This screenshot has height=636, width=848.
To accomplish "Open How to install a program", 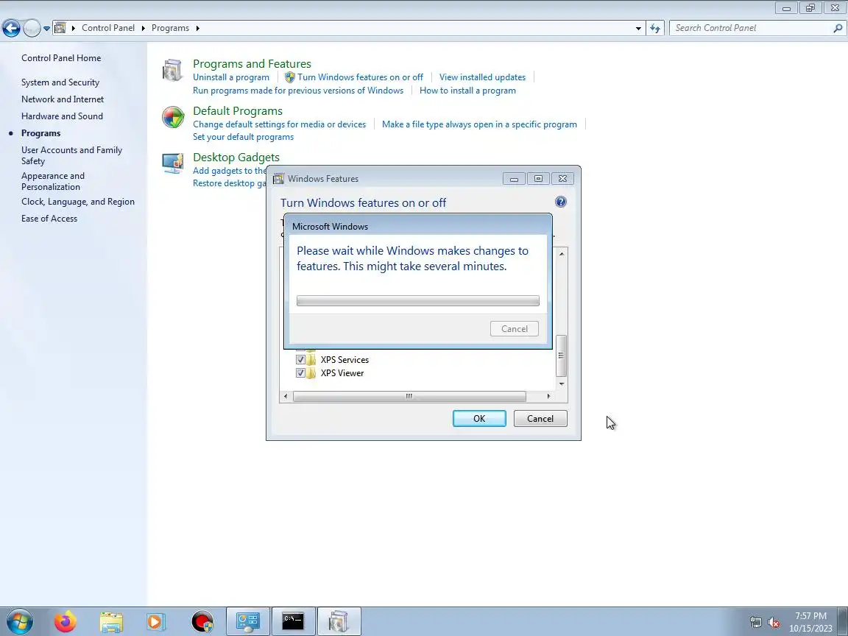I will click(467, 91).
